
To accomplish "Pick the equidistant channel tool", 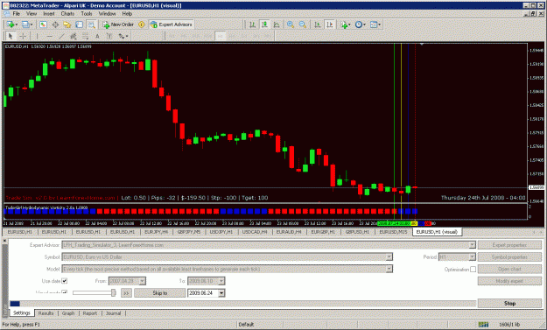I will [x=74, y=36].
